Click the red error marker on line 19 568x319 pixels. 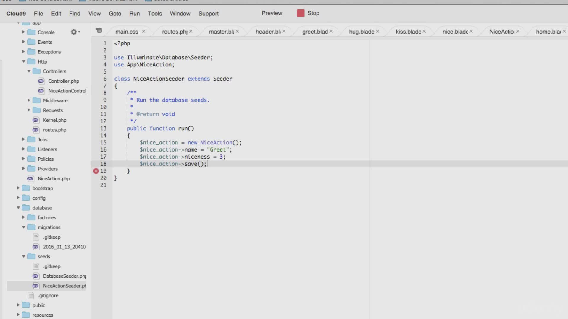pos(96,171)
